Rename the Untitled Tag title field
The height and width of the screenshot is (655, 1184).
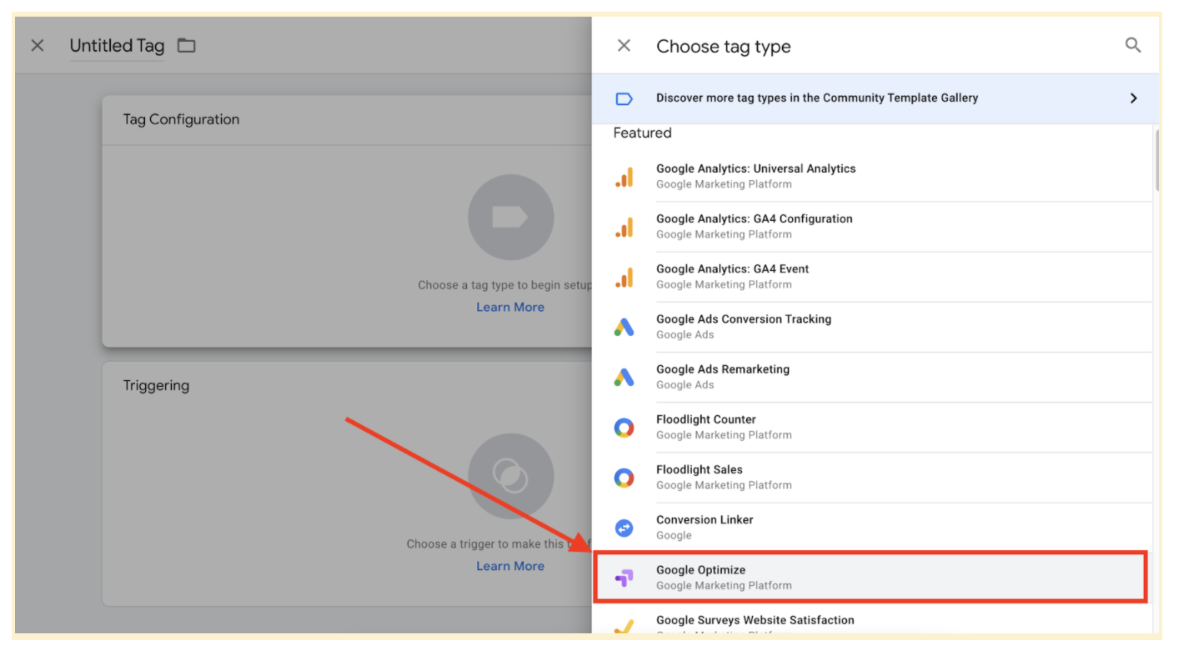[x=116, y=45]
